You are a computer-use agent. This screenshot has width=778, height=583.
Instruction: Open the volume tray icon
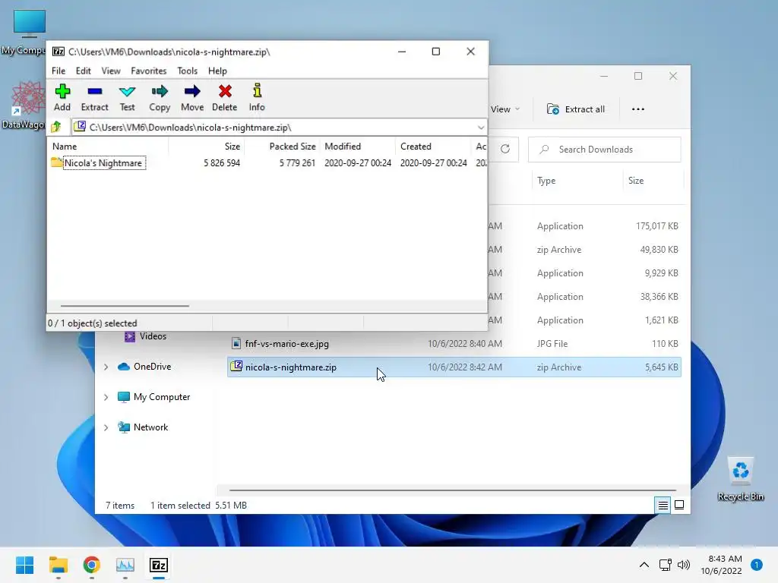684,565
